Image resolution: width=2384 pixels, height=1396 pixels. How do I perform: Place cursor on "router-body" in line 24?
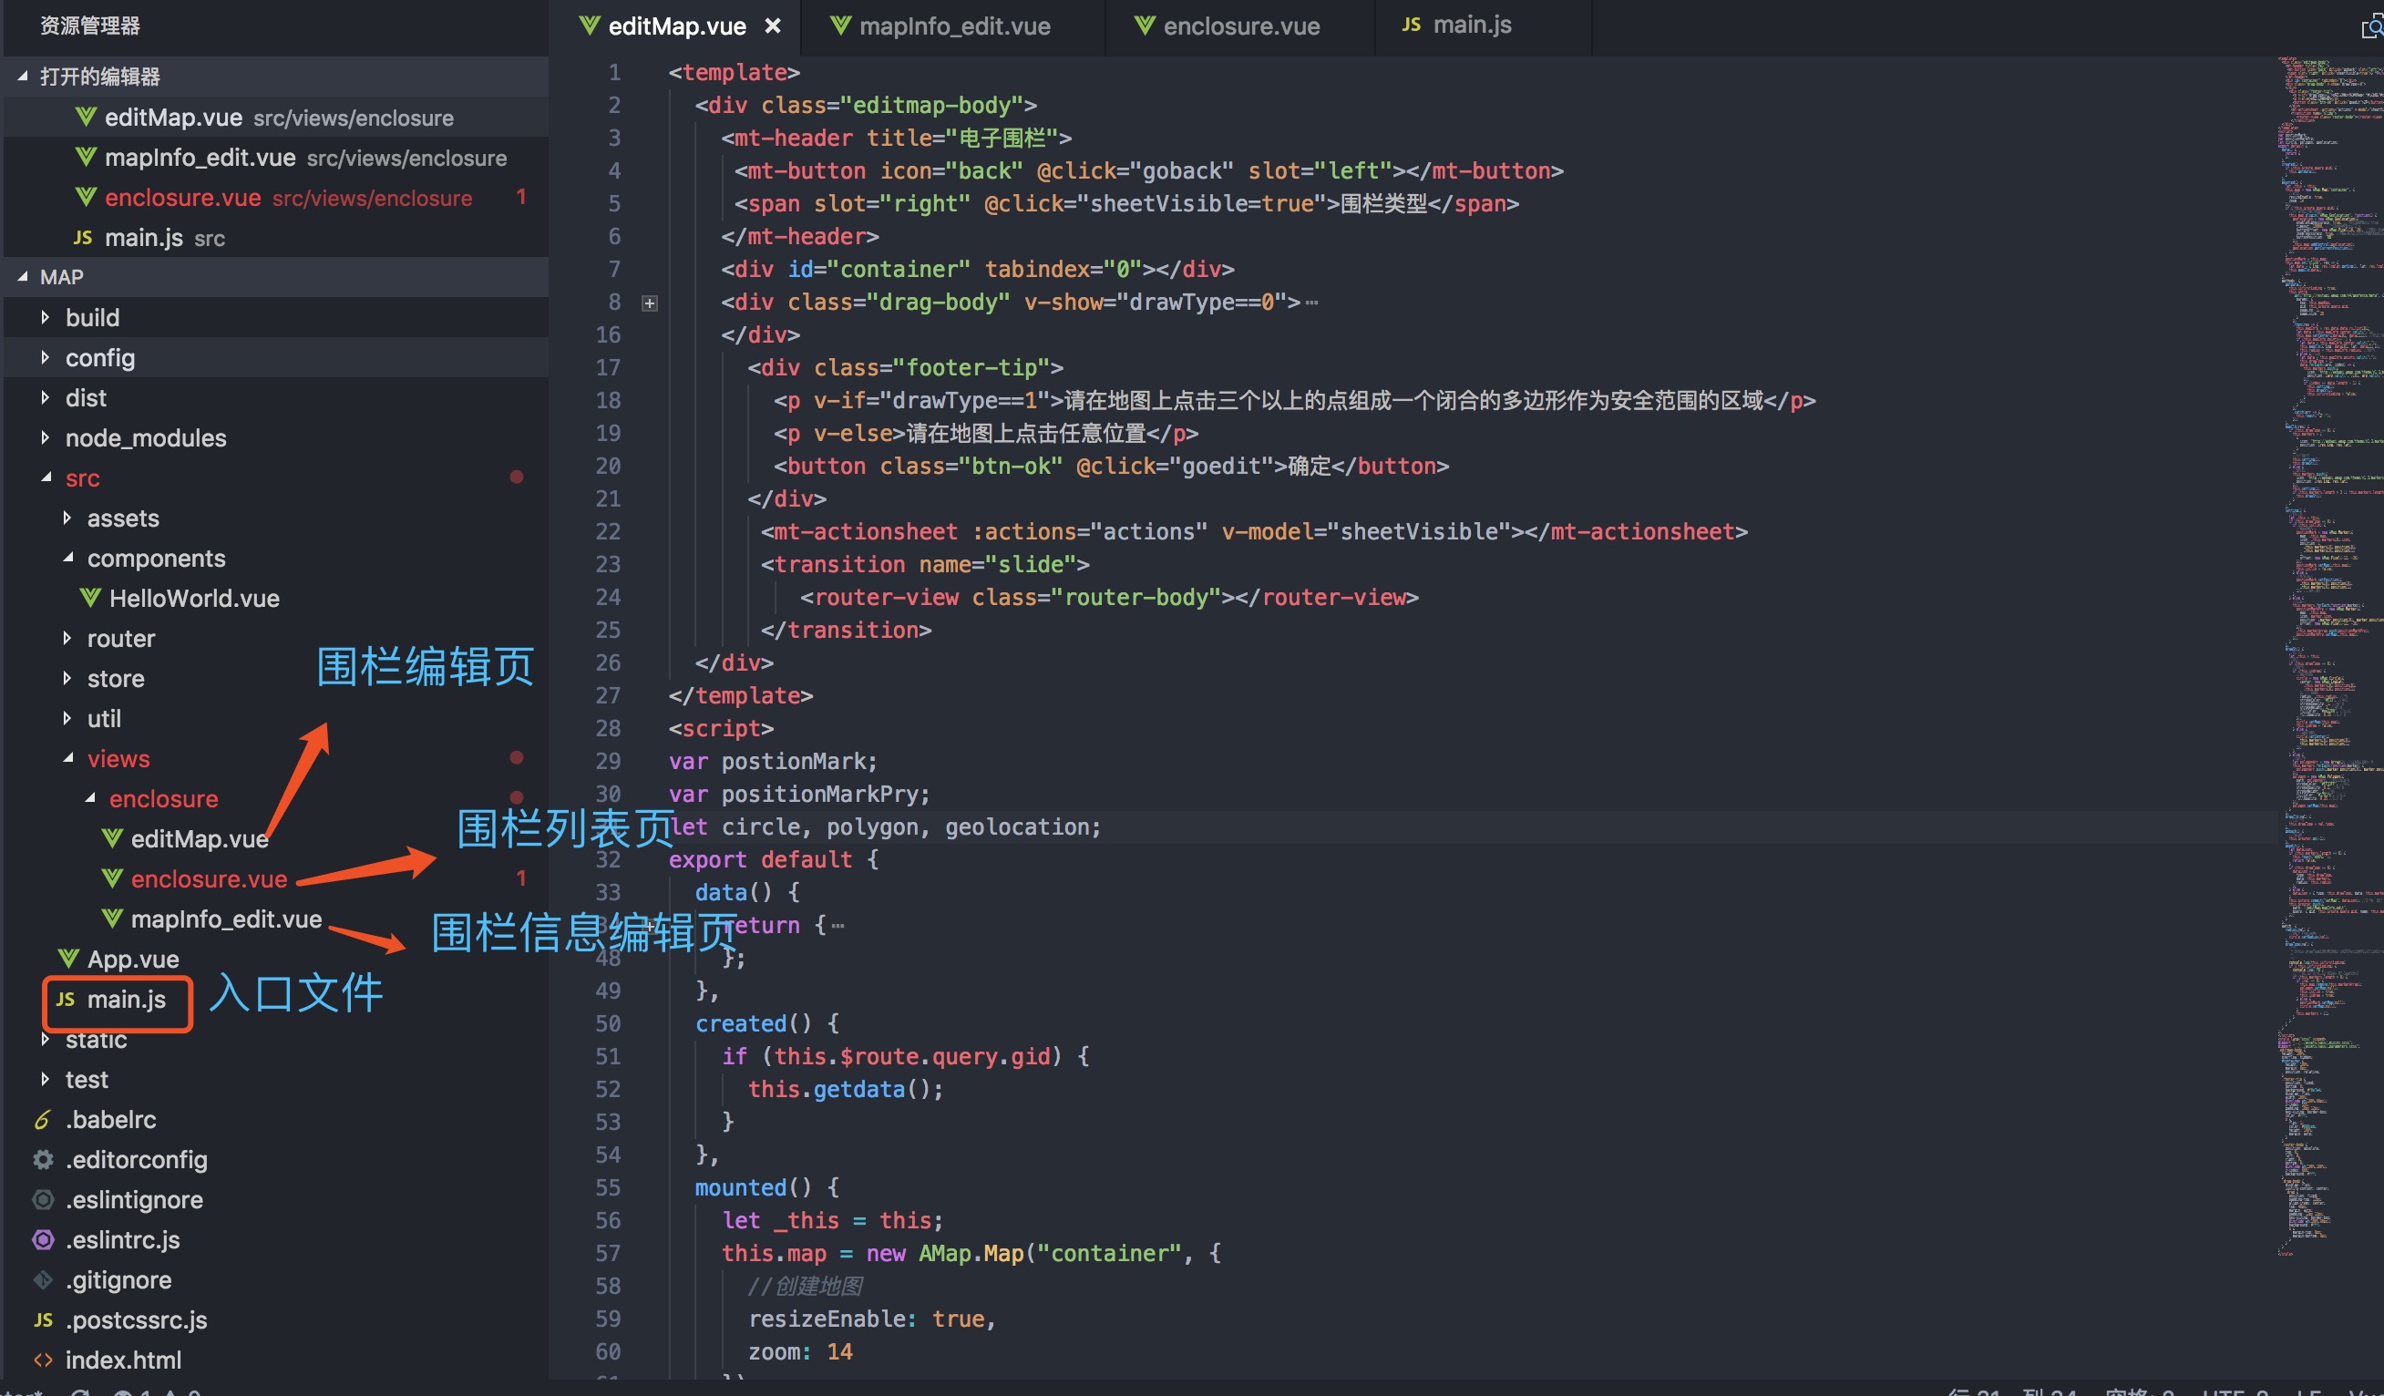[x=1136, y=598]
